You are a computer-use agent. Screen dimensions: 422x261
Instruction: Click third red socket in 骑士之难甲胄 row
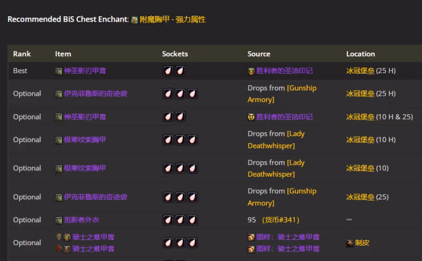pos(193,243)
